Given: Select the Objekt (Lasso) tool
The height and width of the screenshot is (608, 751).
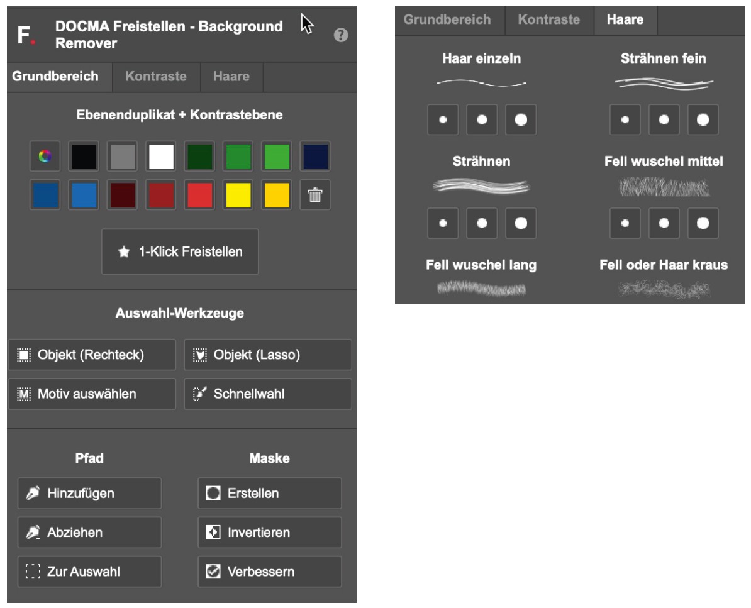Looking at the screenshot, I should click(x=267, y=355).
